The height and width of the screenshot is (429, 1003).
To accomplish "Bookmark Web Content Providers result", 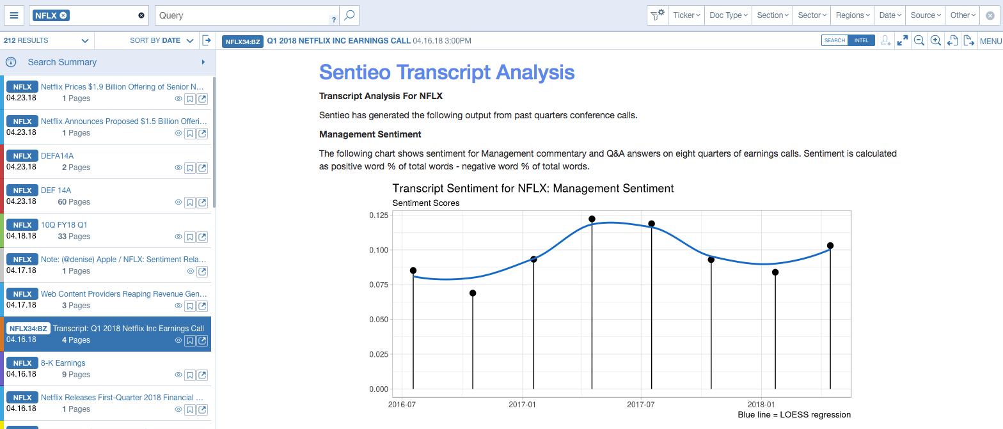I will (190, 306).
